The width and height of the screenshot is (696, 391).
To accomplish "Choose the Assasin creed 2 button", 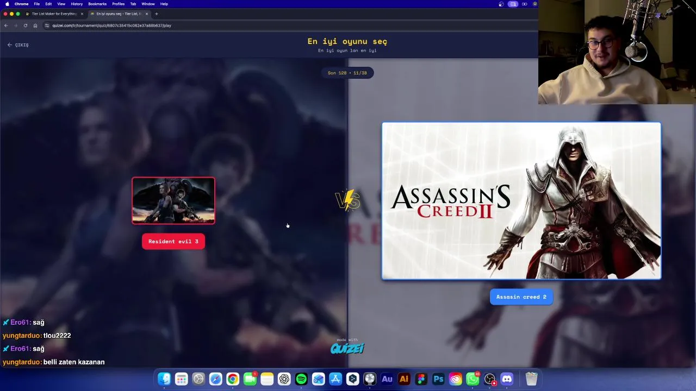I will click(521, 297).
